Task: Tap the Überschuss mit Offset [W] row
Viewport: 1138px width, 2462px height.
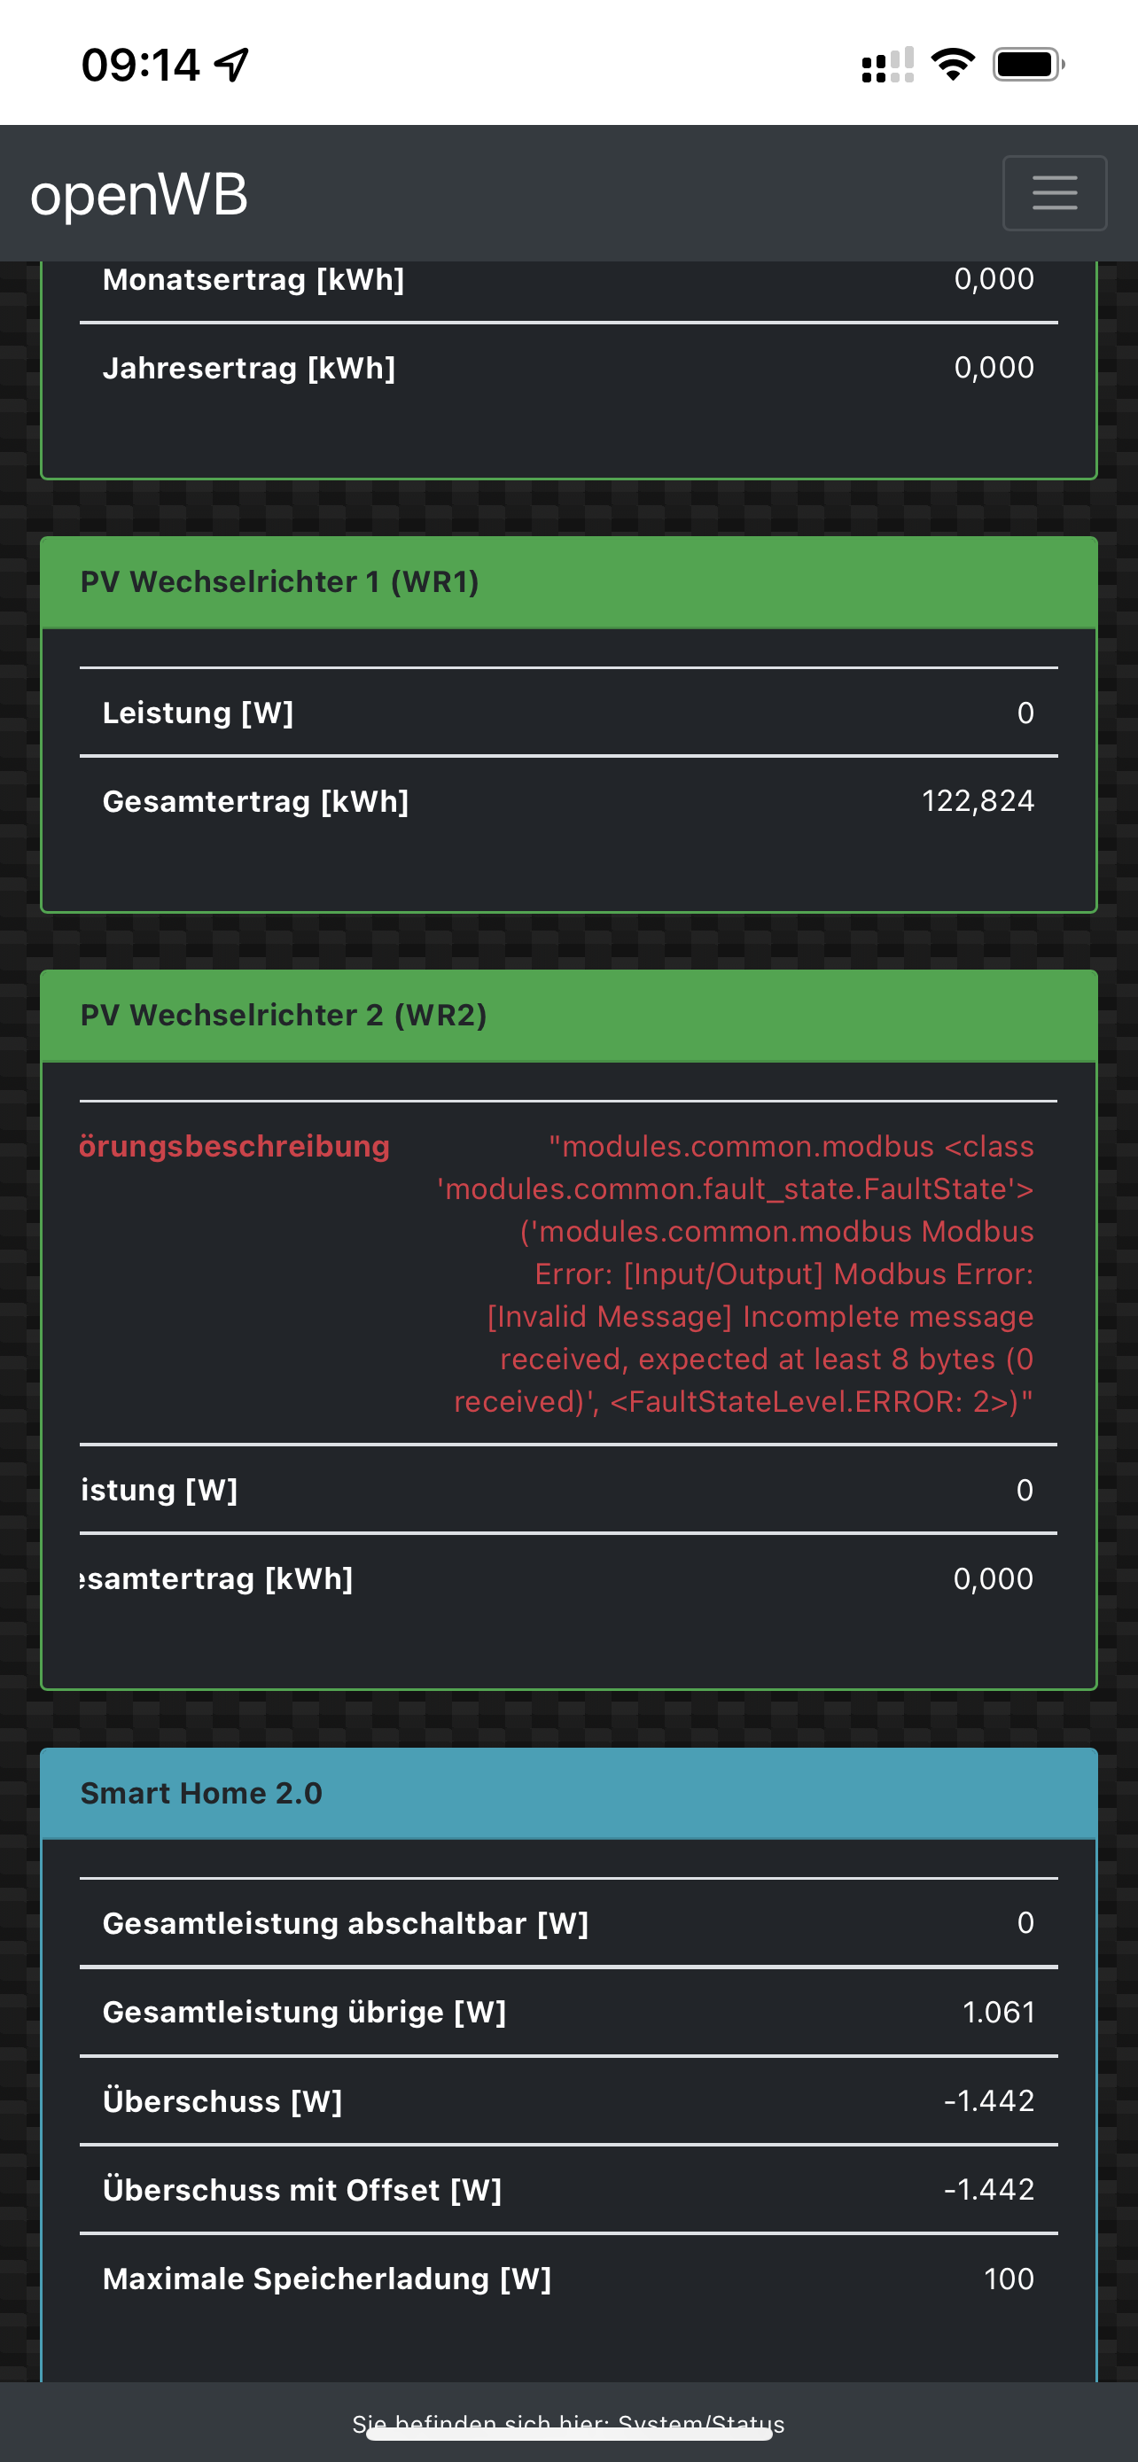Action: (567, 2190)
